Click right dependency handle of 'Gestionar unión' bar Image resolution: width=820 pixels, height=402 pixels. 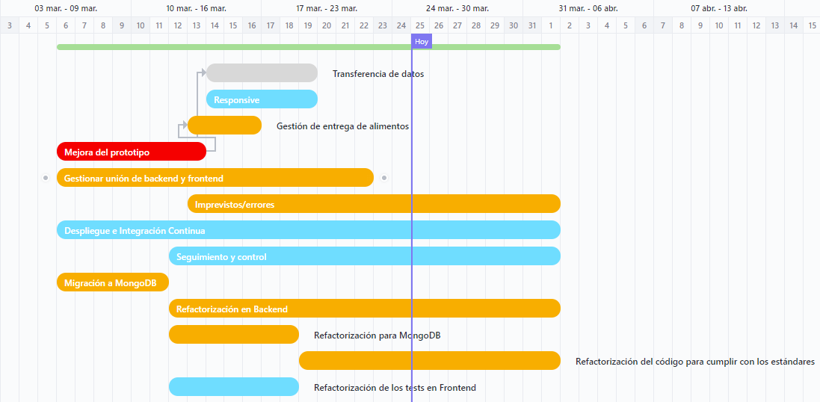point(384,178)
